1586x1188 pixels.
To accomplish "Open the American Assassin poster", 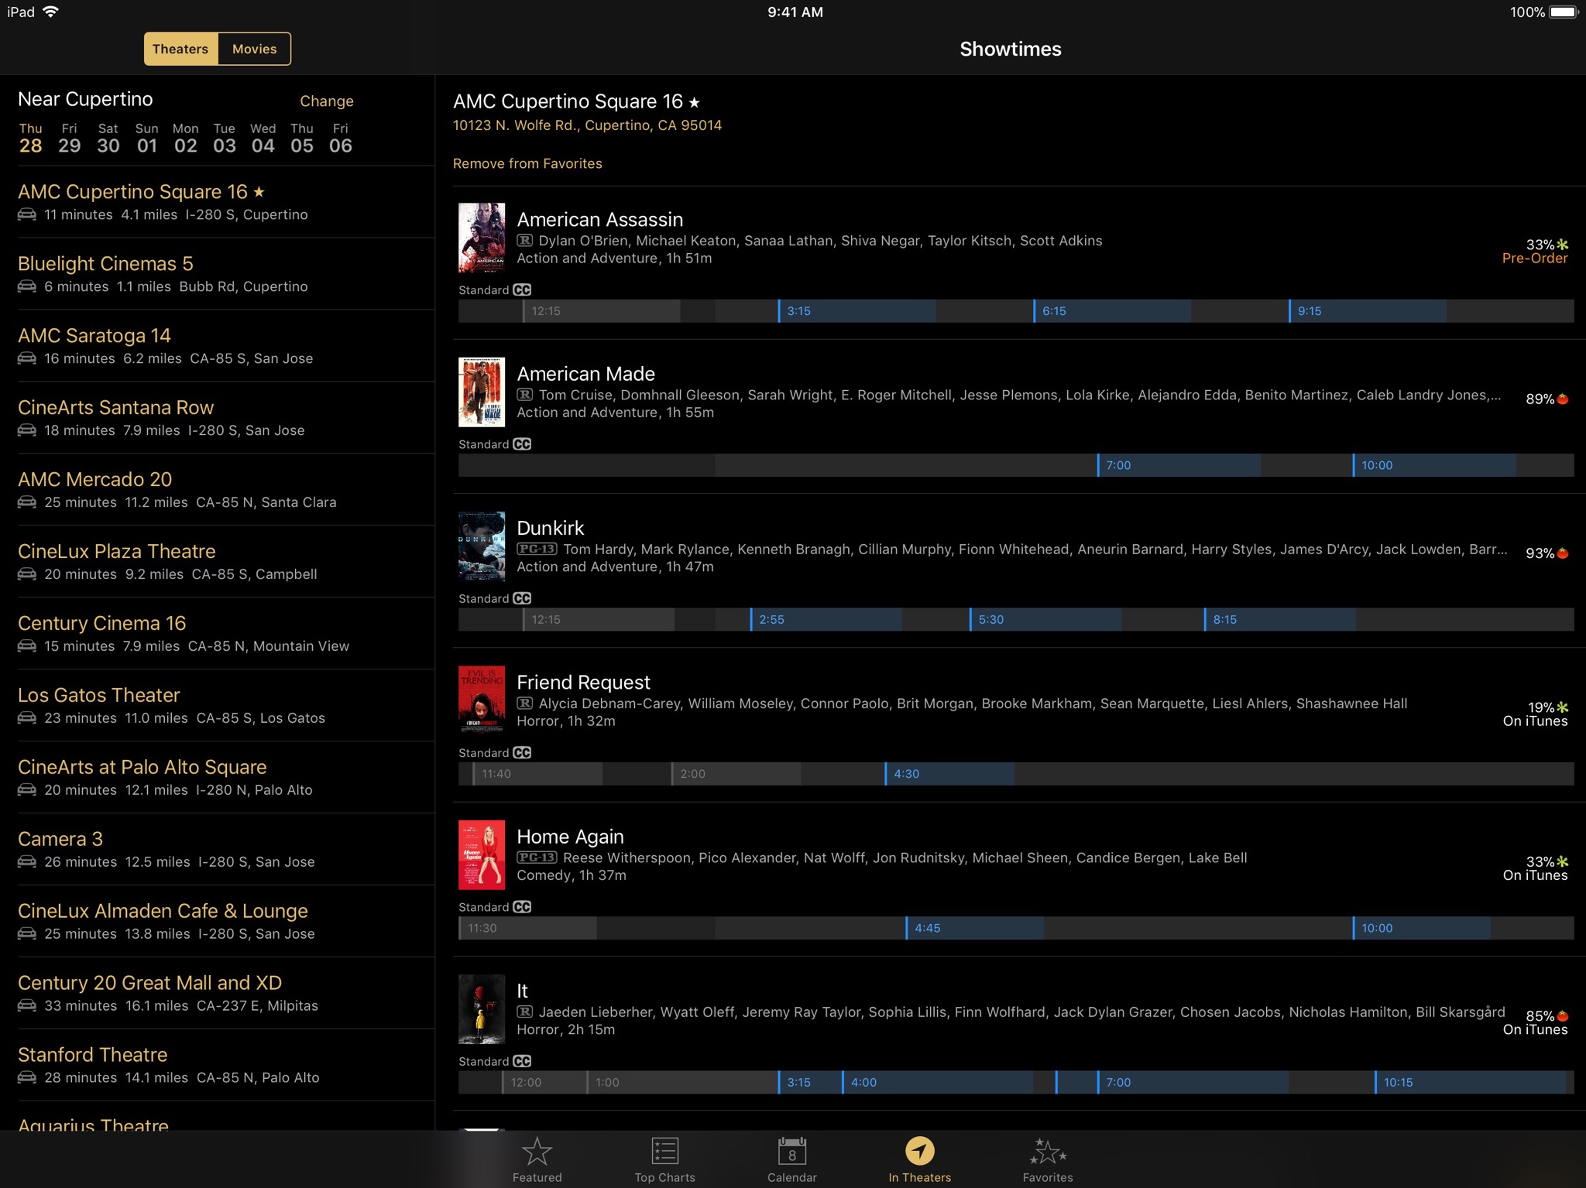I will [x=482, y=238].
